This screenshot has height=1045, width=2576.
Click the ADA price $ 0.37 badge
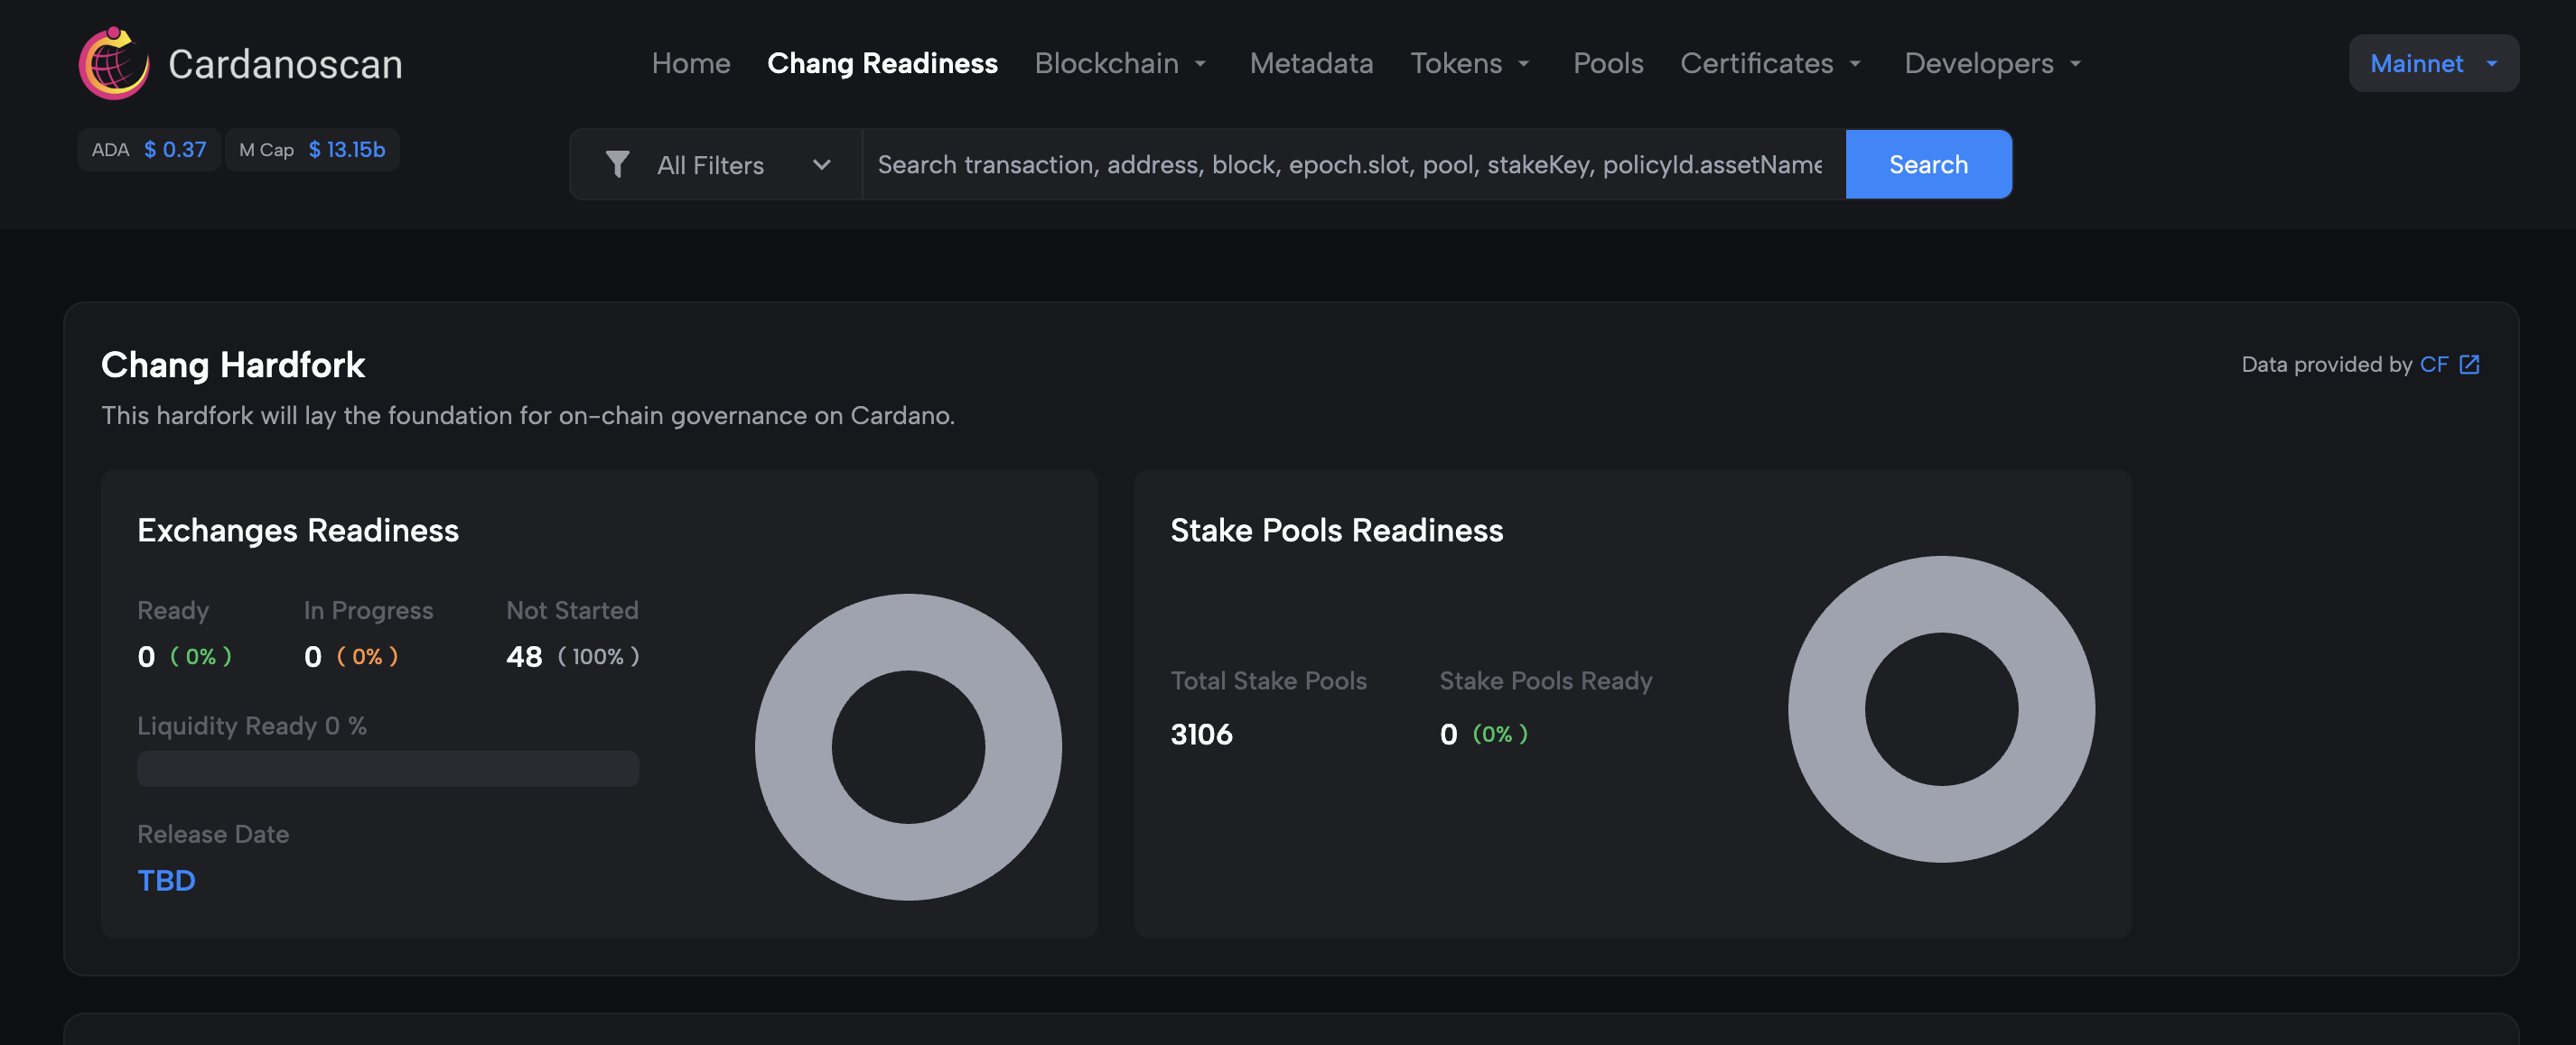pos(149,149)
